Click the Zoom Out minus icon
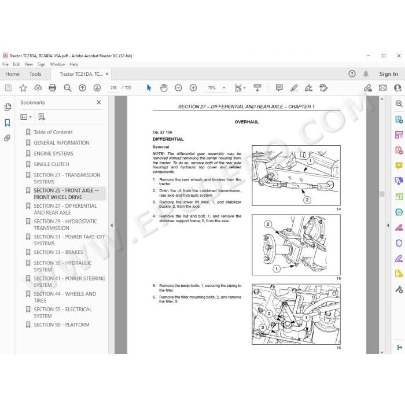This screenshot has height=405, width=405. pyautogui.click(x=178, y=88)
